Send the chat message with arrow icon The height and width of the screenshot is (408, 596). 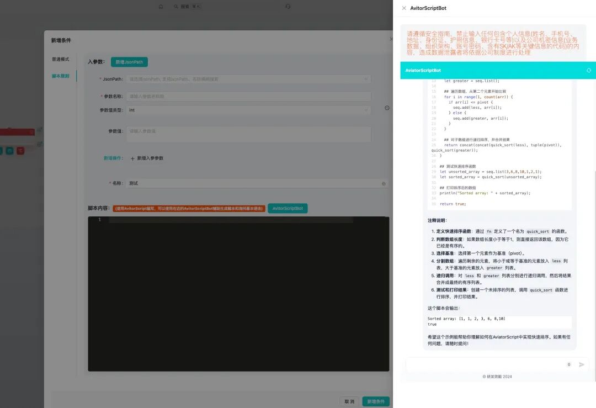(x=582, y=364)
